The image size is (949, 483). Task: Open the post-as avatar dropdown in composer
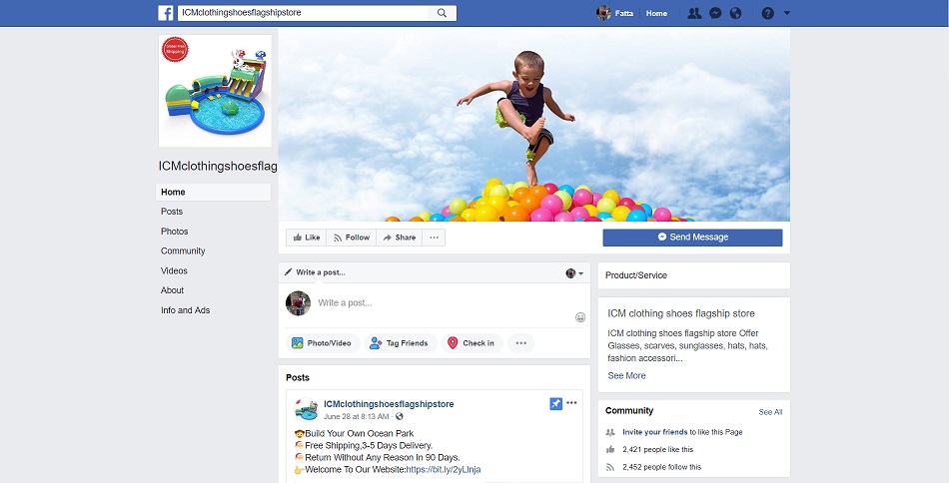point(574,273)
